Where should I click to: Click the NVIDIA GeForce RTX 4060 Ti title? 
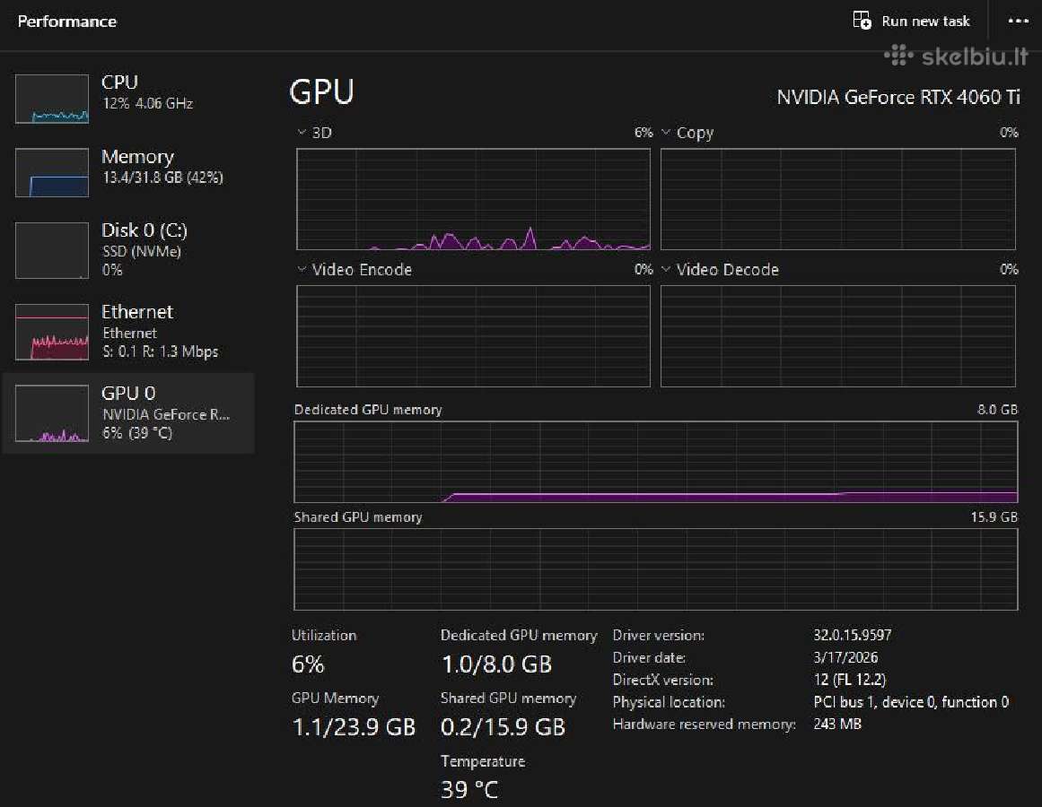(x=898, y=98)
